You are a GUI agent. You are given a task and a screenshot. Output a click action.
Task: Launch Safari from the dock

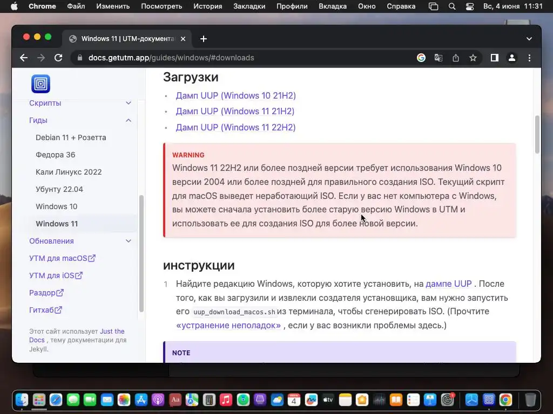[56, 399]
